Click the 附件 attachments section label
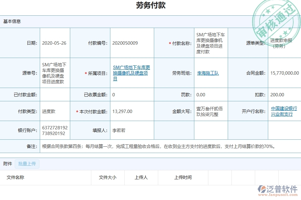This screenshot has height=200, width=301. 7,164
